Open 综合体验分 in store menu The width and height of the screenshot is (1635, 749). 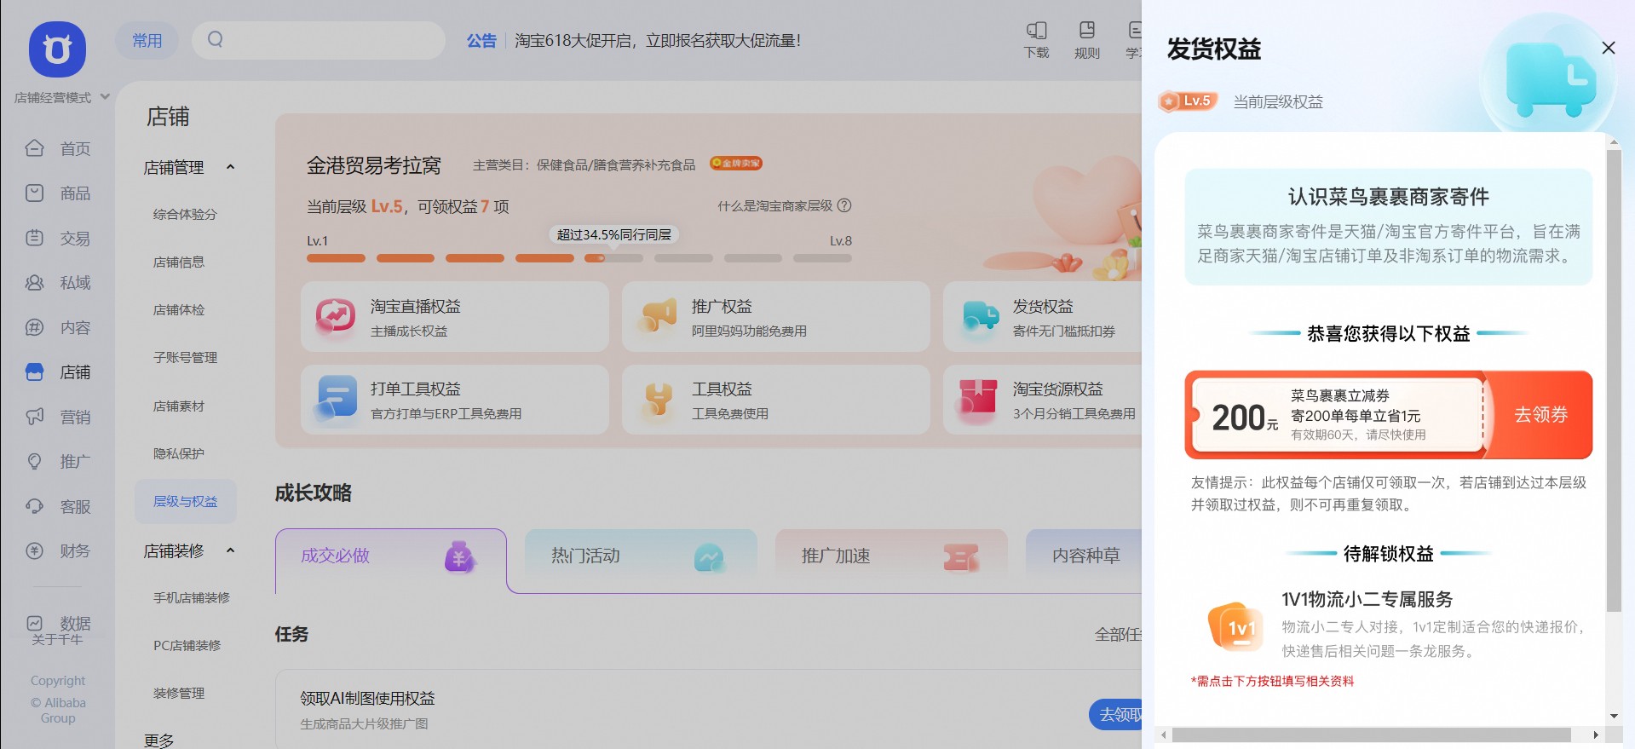(x=185, y=215)
